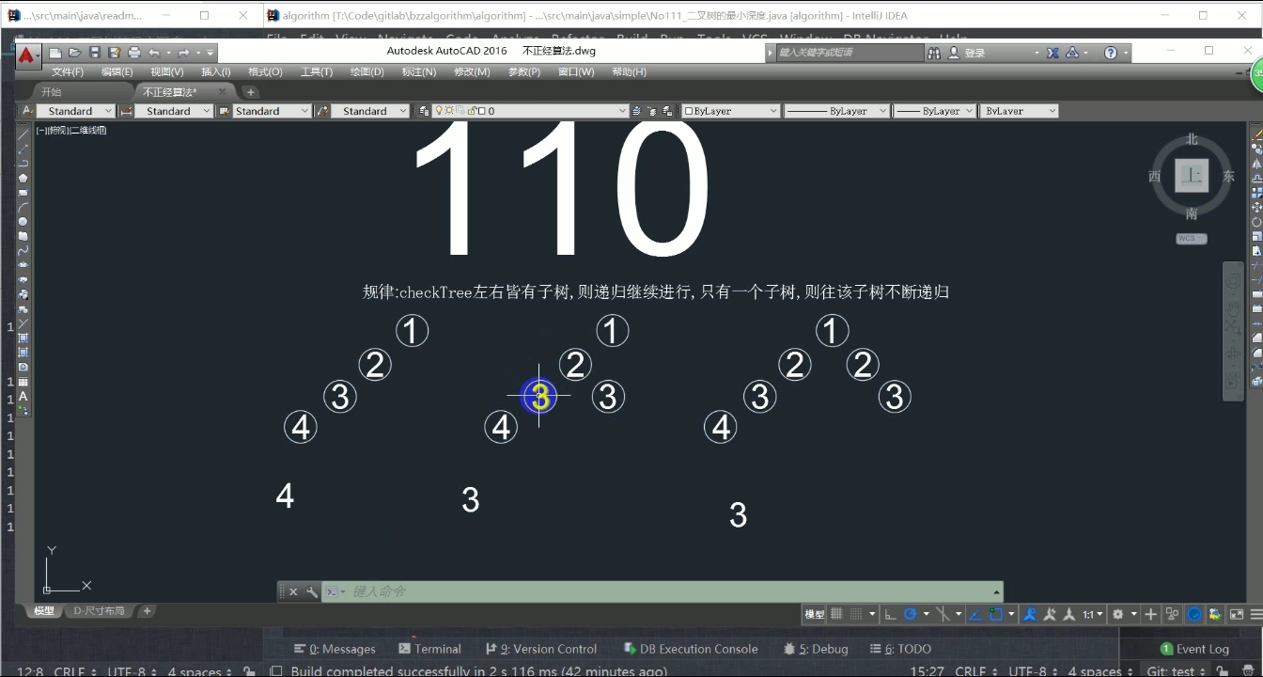Image resolution: width=1263 pixels, height=677 pixels.
Task: Open IntelliJ Event Log
Action: coord(1194,649)
